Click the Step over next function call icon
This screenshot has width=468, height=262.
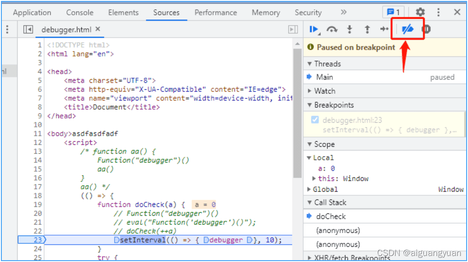pos(331,30)
